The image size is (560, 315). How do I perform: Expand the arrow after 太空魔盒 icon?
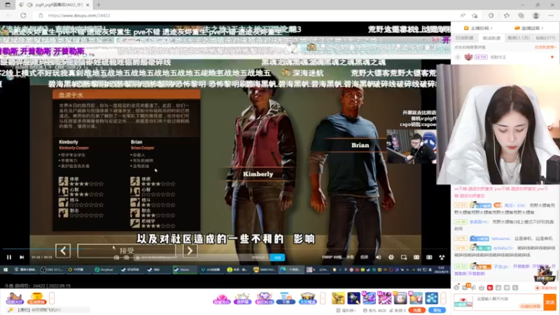coord(323,298)
